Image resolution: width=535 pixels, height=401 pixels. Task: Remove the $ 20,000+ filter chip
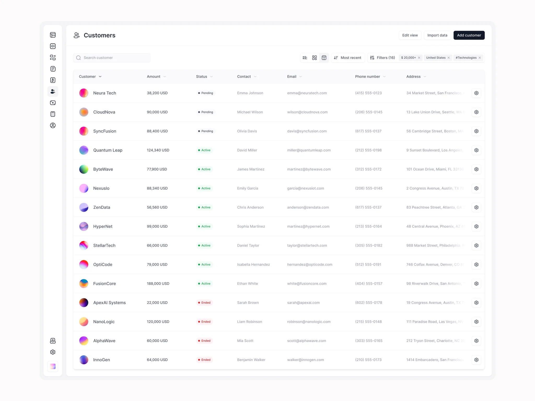click(x=419, y=58)
